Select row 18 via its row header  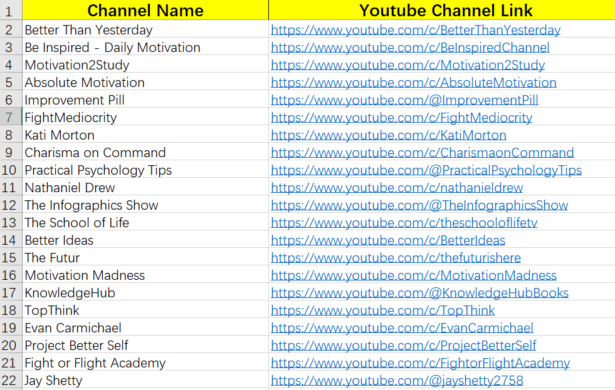pyautogui.click(x=11, y=309)
